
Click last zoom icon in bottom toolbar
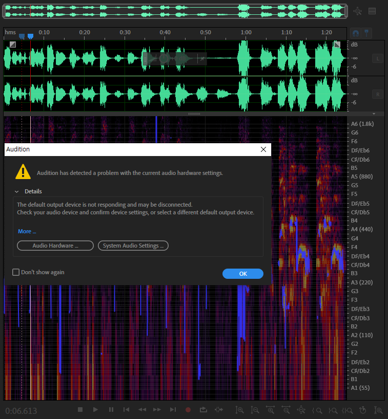click(378, 410)
